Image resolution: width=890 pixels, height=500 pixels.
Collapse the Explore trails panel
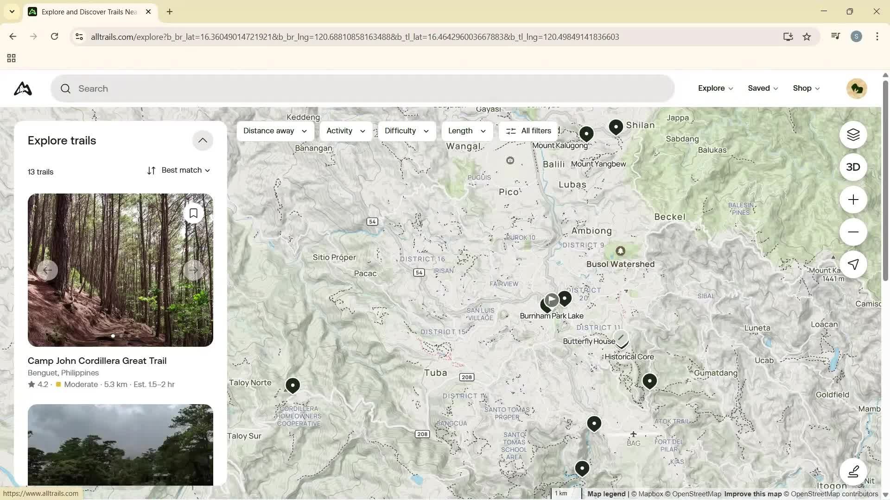coord(203,140)
